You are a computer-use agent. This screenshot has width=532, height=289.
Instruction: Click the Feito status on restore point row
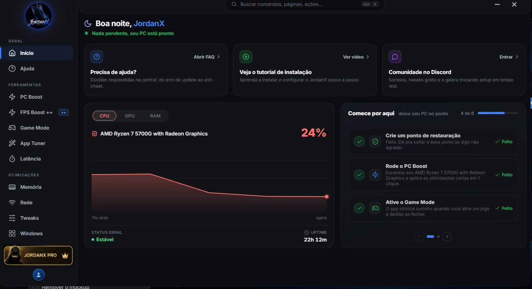coord(504,141)
